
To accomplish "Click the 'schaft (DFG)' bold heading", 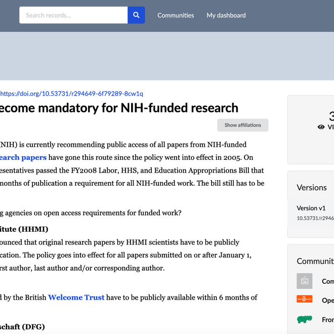I will (x=22, y=327).
